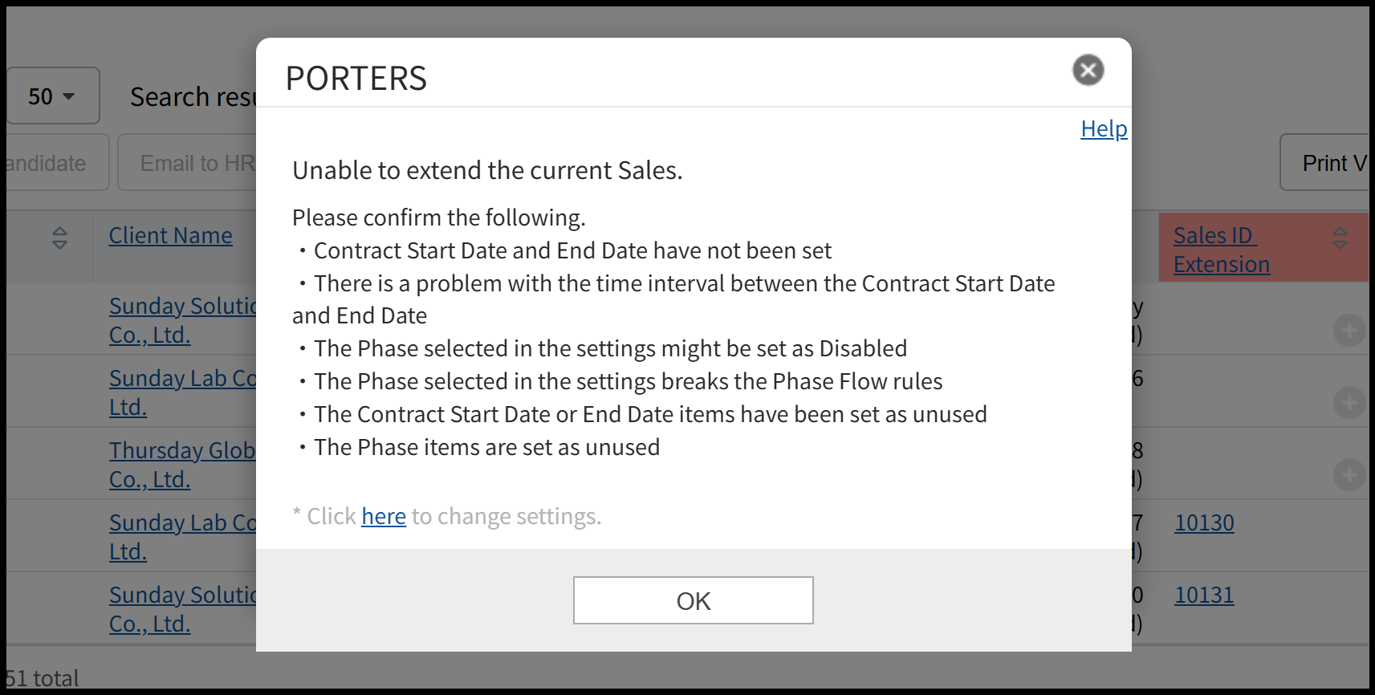Close the PORTERS dialog with the X icon

coord(1088,71)
